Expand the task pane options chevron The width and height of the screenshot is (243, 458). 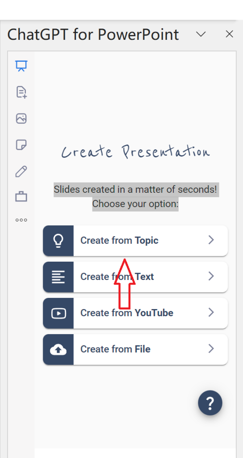coord(201,34)
